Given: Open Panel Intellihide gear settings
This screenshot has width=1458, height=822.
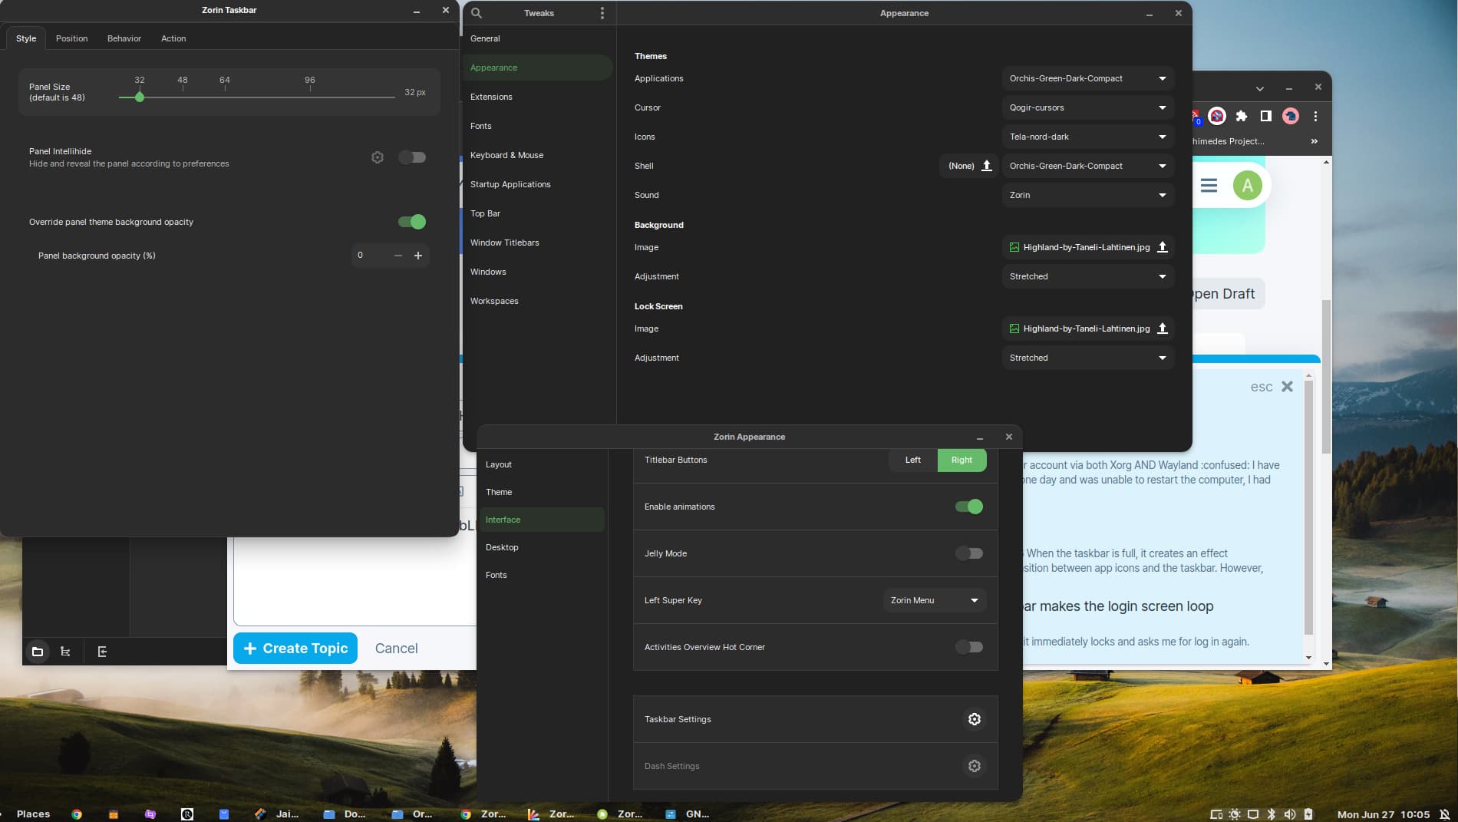Looking at the screenshot, I should (378, 157).
